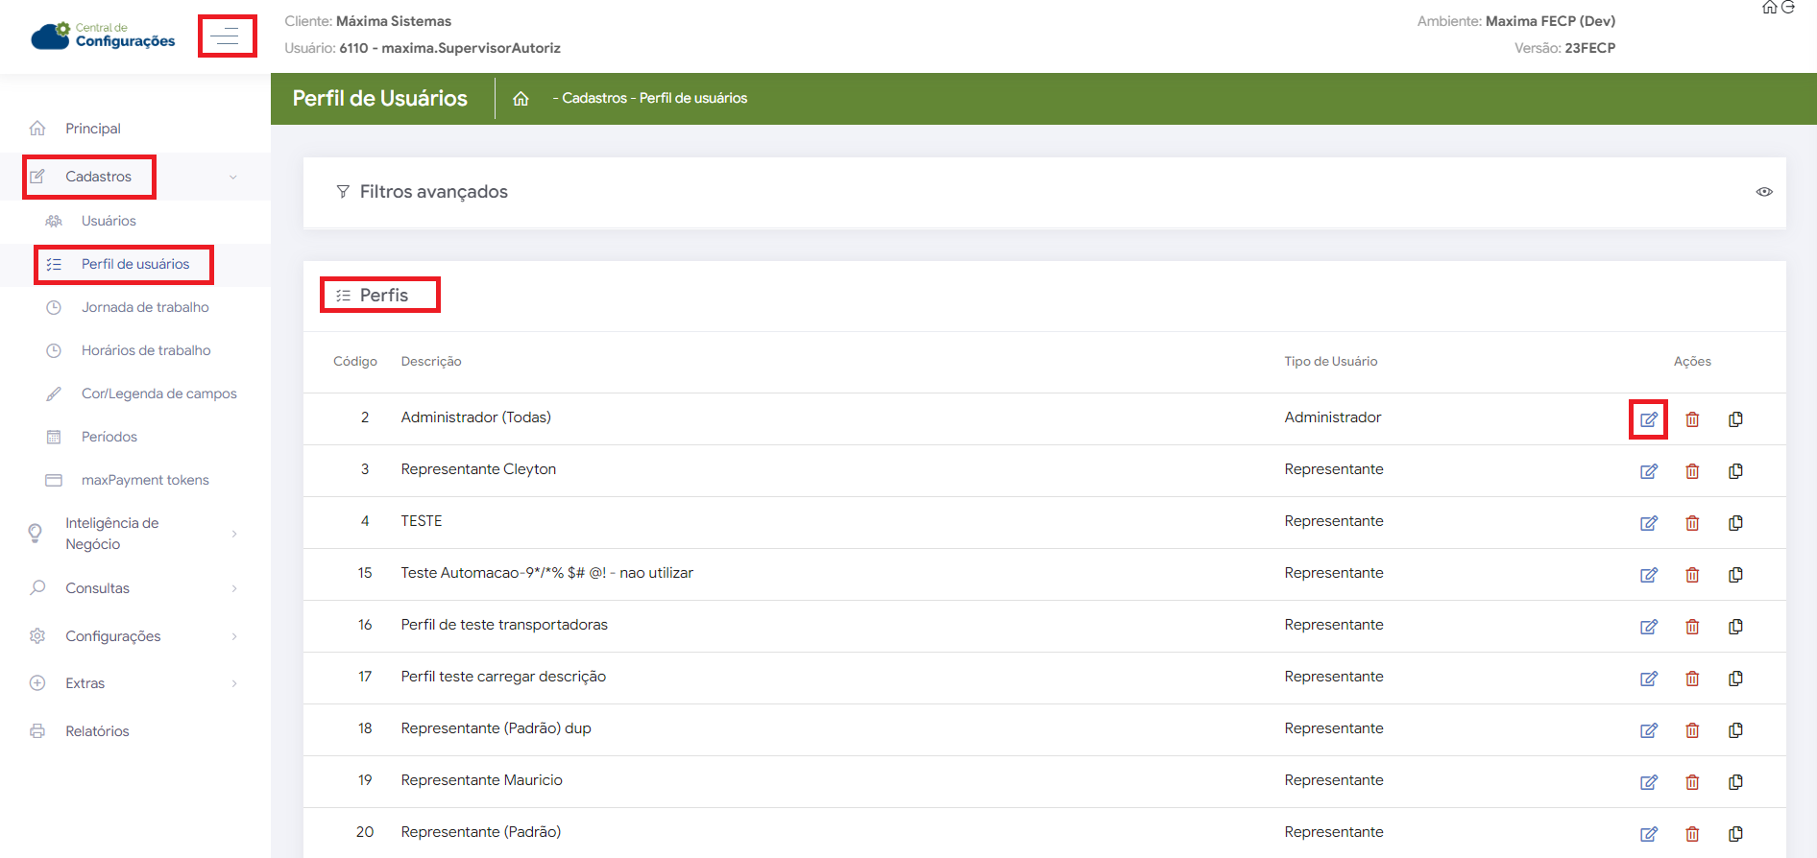Expand the Configurações sidebar menu

[233, 636]
